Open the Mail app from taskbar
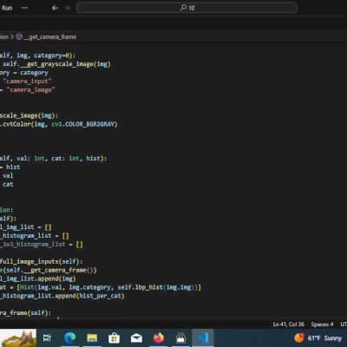347x347 pixels. click(136, 337)
